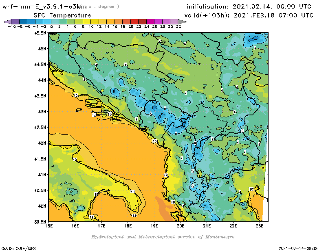Click the faint 'x . degree )' text
This screenshot has height=251, width=326.
point(104,6)
